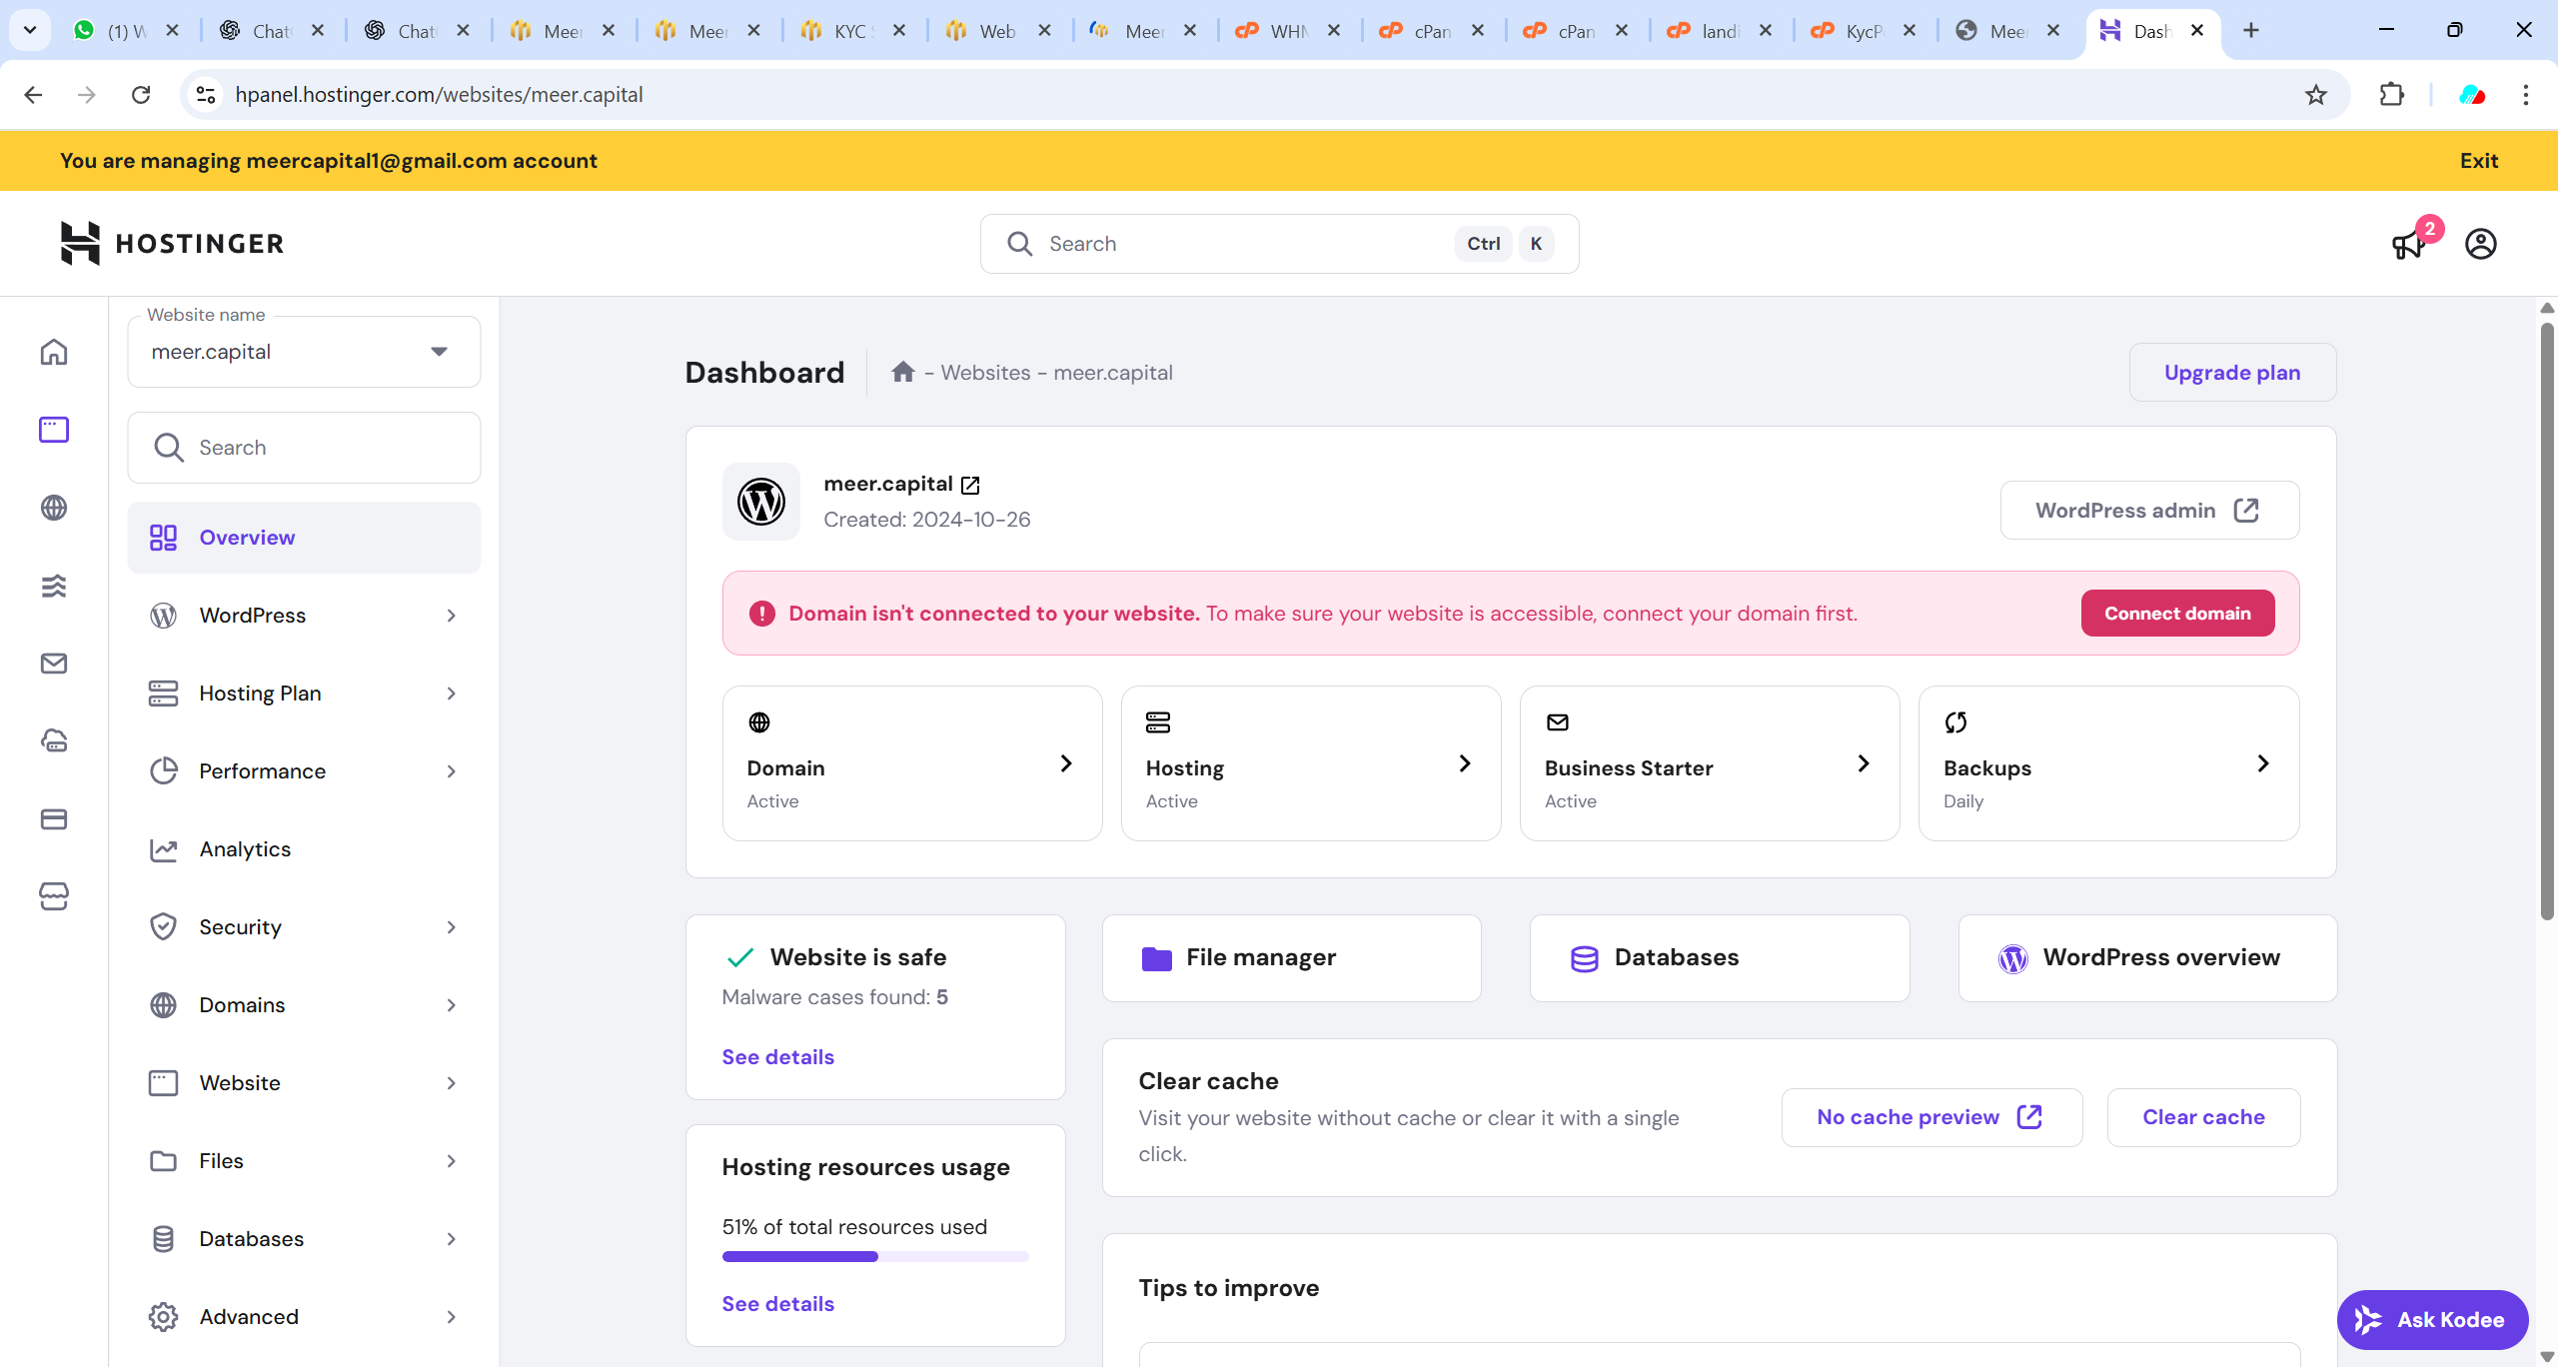
Task: Click the Home icon in left rail
Action: pyautogui.click(x=54, y=352)
